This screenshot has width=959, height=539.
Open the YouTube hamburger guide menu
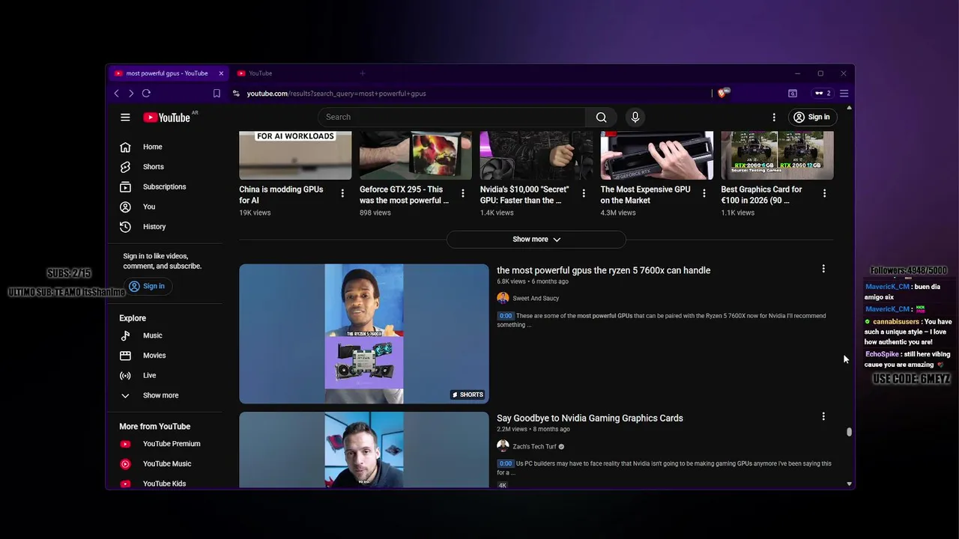click(x=125, y=117)
